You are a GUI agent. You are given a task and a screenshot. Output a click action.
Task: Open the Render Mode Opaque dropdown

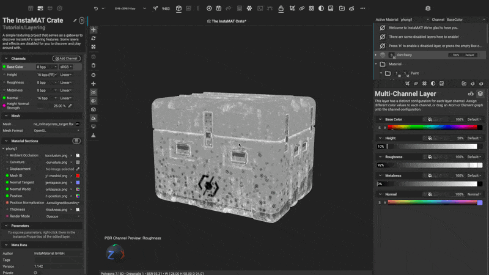click(62, 216)
